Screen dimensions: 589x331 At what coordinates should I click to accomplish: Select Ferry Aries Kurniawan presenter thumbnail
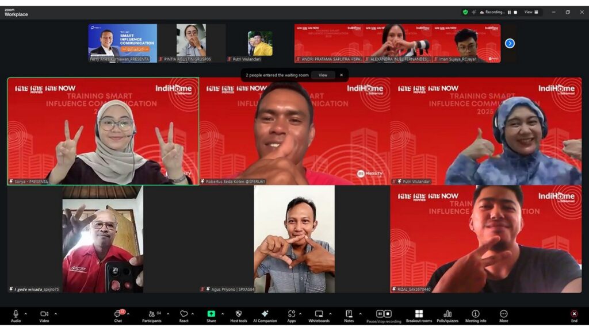(123, 43)
